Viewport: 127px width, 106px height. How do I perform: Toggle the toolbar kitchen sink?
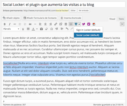point(71,24)
